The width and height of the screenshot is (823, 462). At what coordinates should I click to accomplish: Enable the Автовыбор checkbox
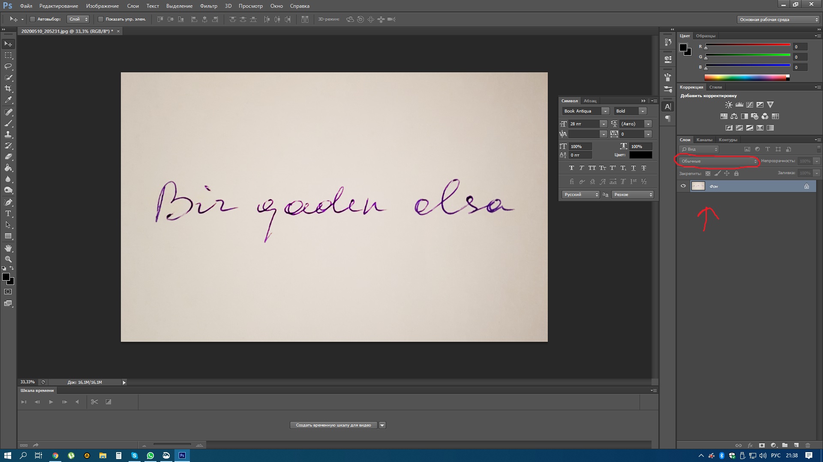click(x=32, y=19)
